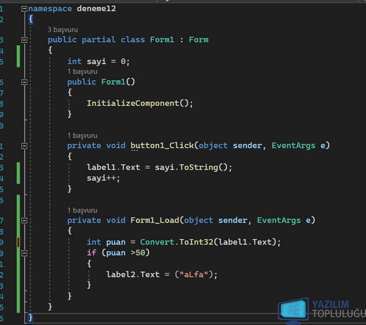Click the base type 'Form' after the colon
366x325 pixels.
[199, 39]
